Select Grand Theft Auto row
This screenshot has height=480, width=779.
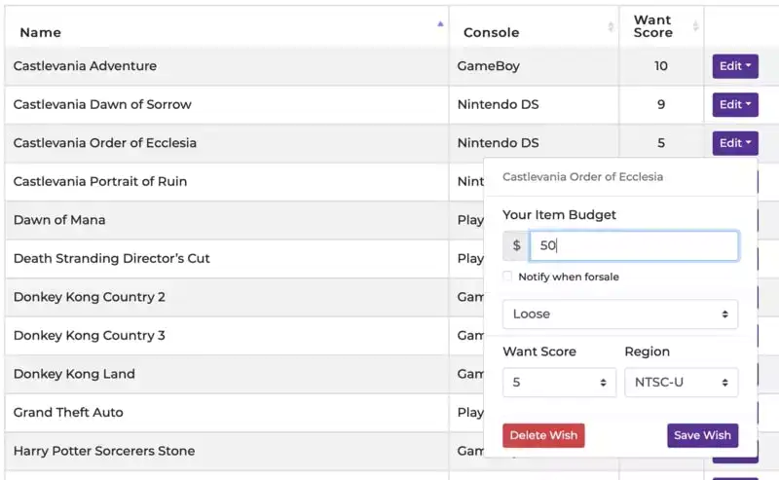tap(227, 413)
